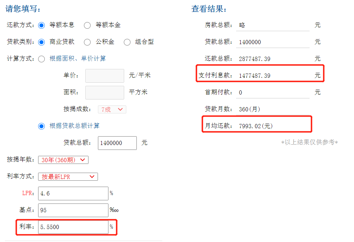354x242 pixels.
Task: Click the 元/平米 unit label
Action: (x=140, y=75)
